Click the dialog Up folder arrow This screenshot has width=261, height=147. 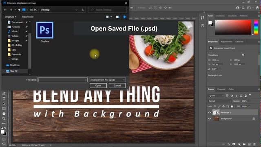(x=19, y=10)
